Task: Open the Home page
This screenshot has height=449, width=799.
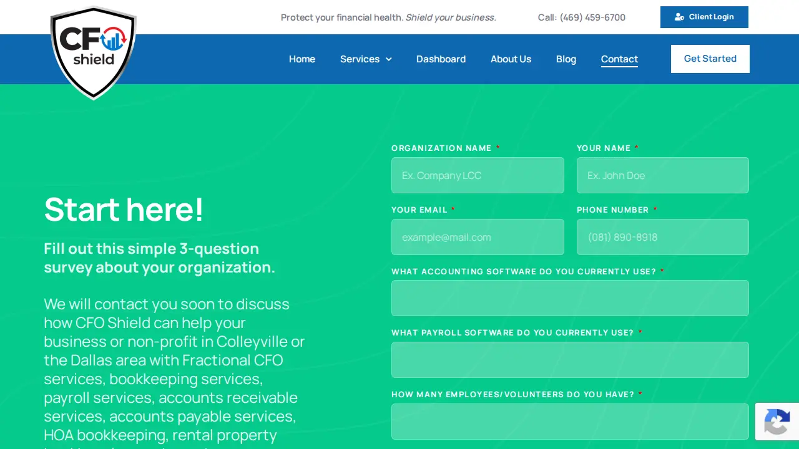Action: [x=302, y=59]
